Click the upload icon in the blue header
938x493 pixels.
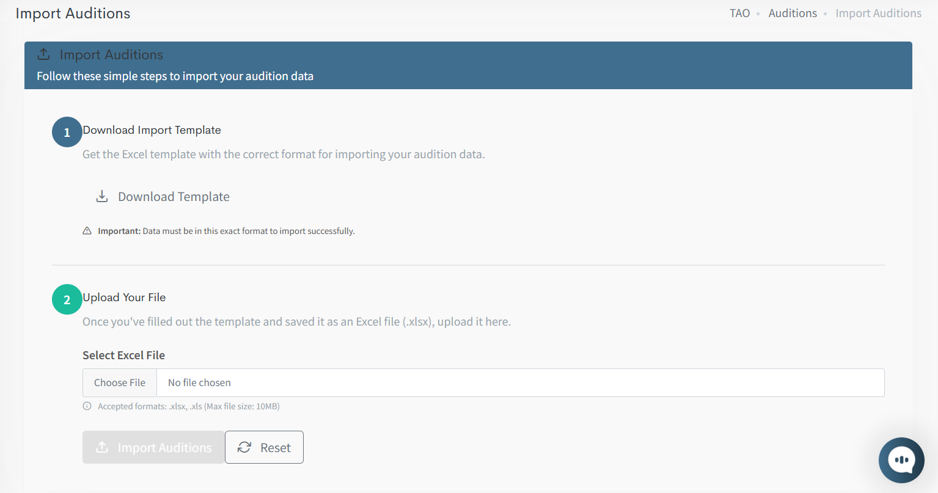[x=43, y=54]
